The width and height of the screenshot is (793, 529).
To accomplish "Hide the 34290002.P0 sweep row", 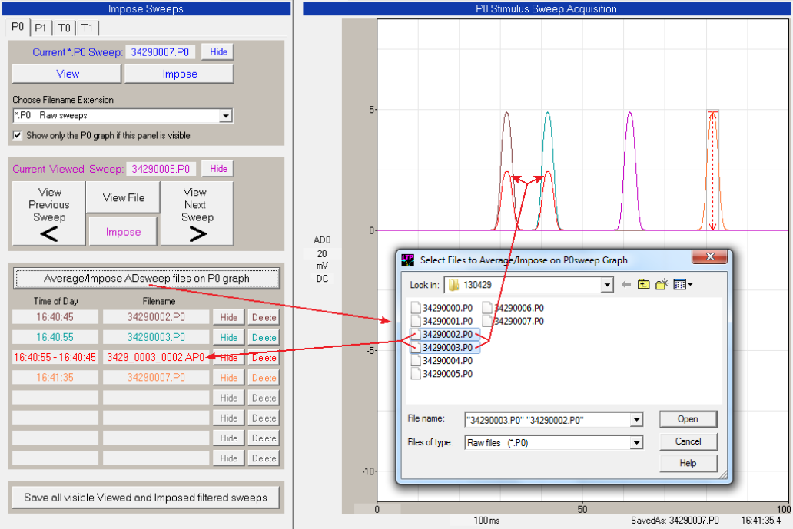I will click(x=228, y=317).
